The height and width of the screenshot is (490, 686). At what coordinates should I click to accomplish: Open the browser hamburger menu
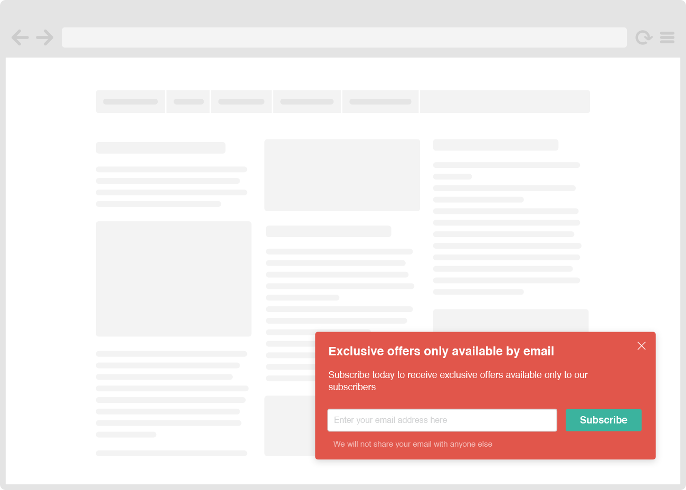click(x=668, y=37)
